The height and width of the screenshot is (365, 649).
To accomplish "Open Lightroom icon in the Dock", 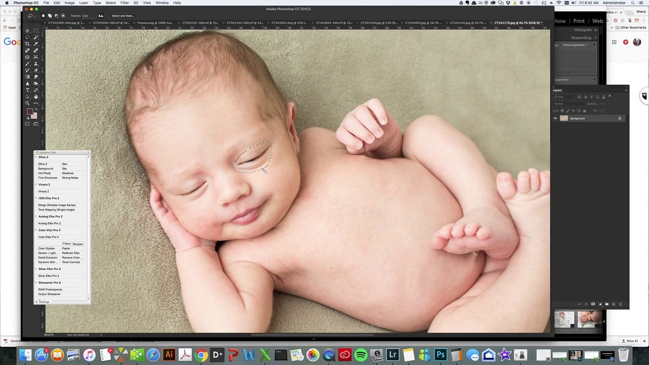I will (x=392, y=354).
